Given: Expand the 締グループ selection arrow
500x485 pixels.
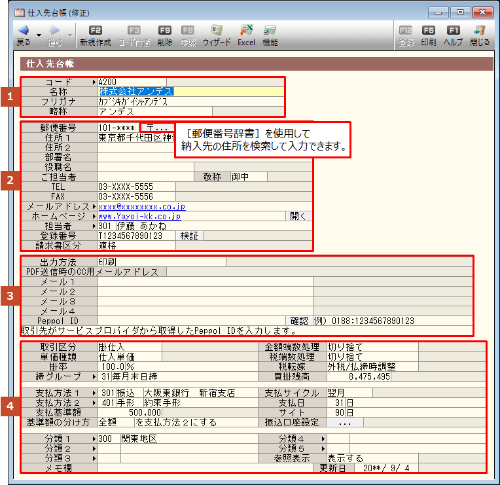Looking at the screenshot, I should 94,377.
